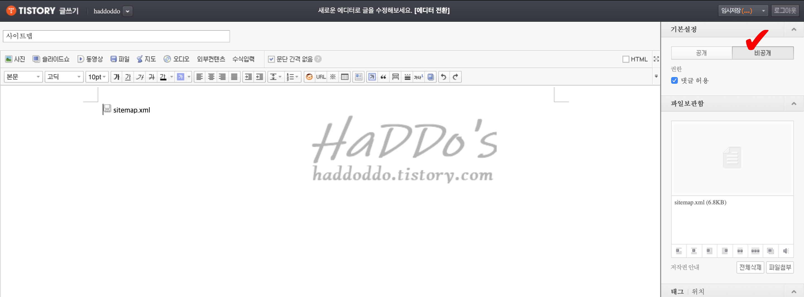Add audio using 오디오 item

pos(177,59)
